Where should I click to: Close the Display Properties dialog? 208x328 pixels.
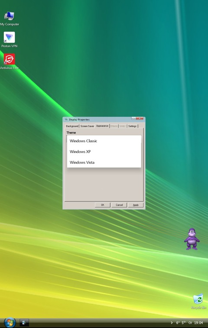point(140,118)
